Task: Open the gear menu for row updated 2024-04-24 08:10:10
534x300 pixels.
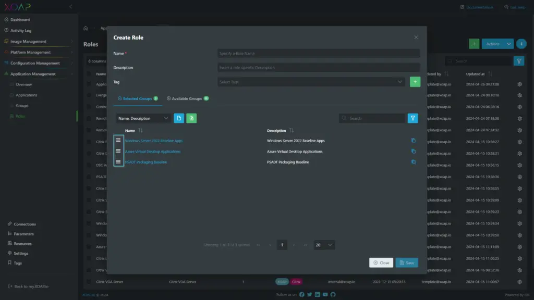Action: pyautogui.click(x=519, y=95)
